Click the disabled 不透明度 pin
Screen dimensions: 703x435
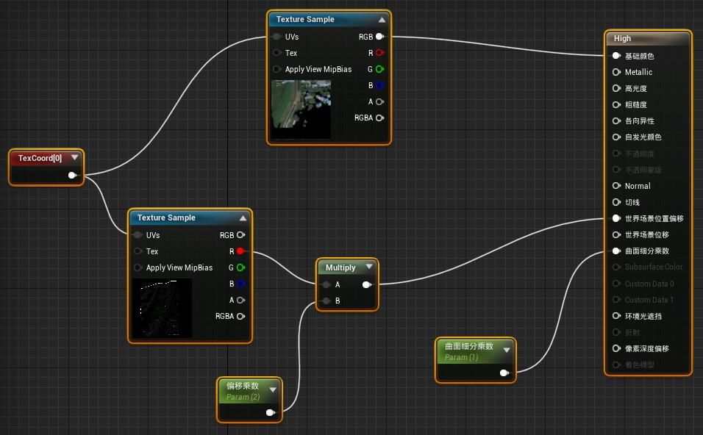616,154
